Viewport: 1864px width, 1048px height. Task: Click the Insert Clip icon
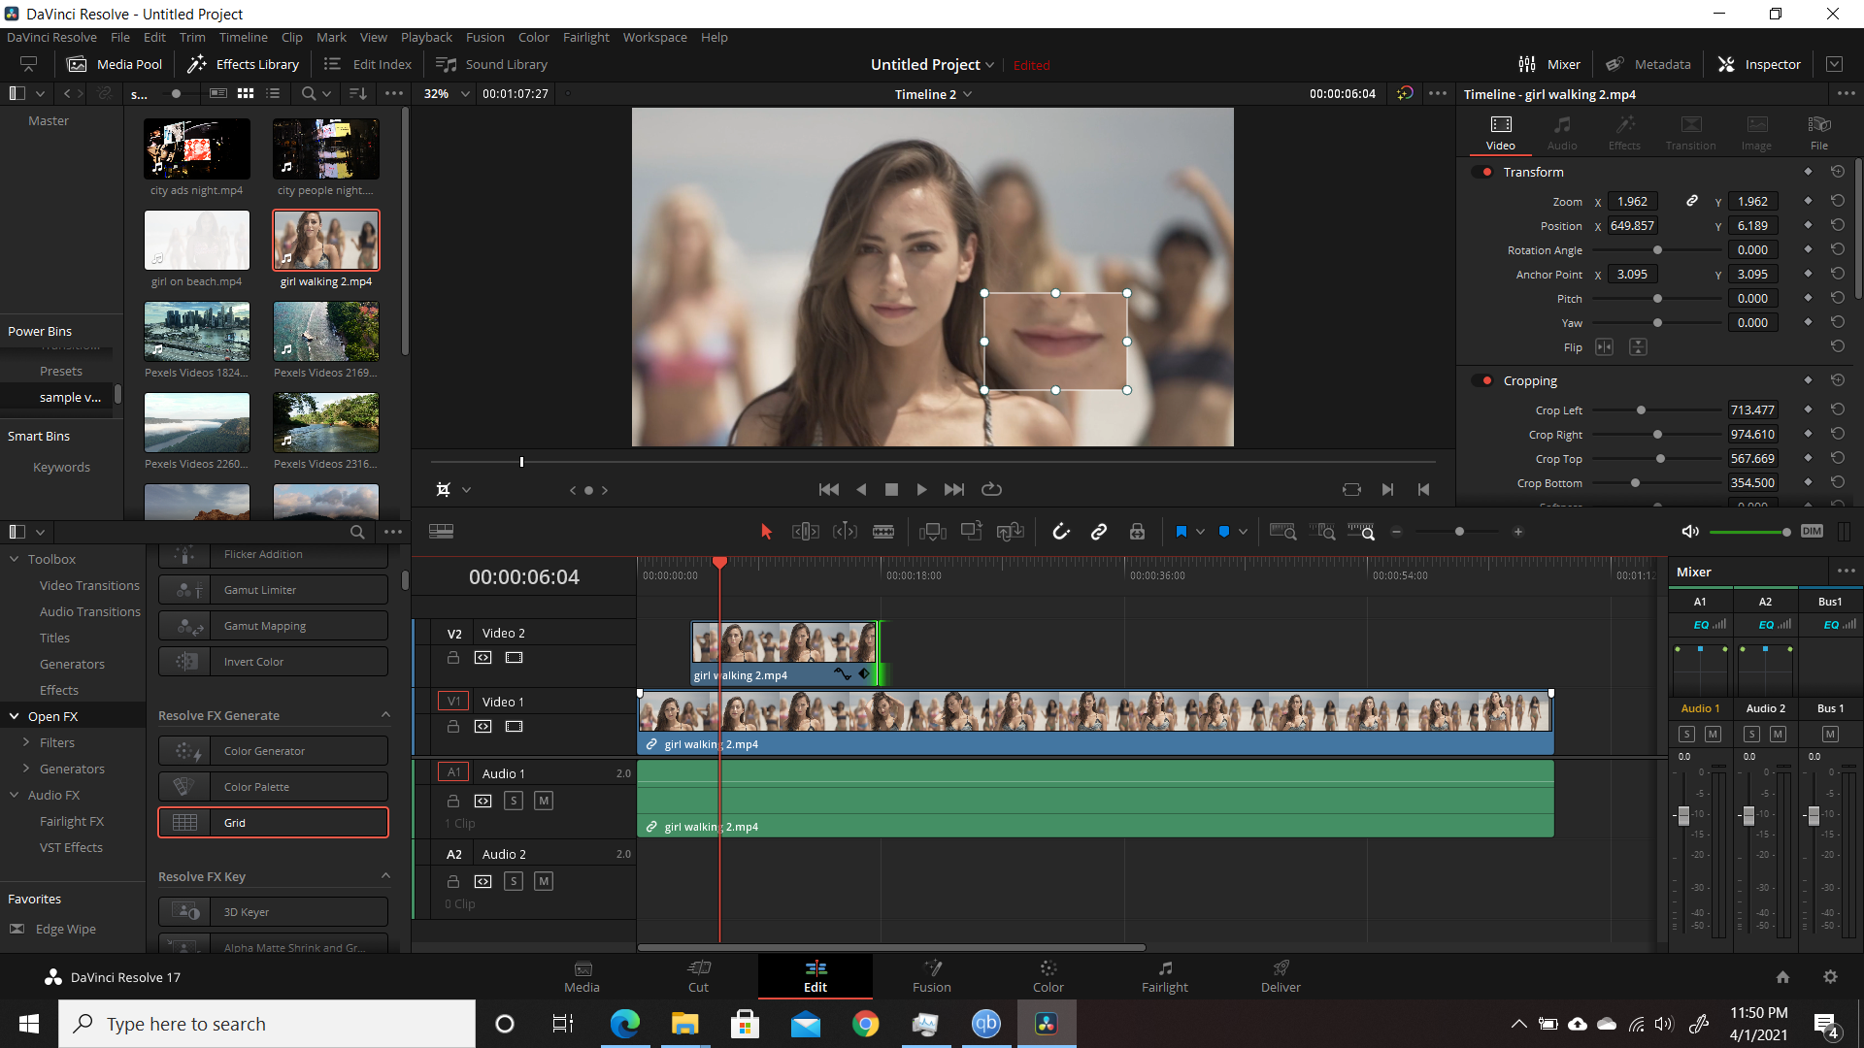point(933,532)
